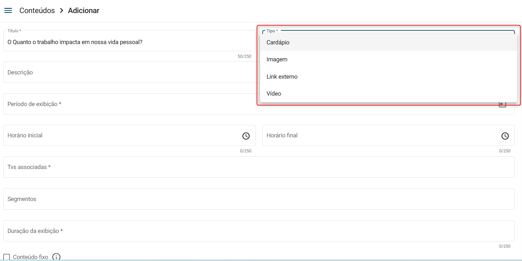Click the Adicionar breadcrumb label
522x261 pixels.
[x=84, y=10]
